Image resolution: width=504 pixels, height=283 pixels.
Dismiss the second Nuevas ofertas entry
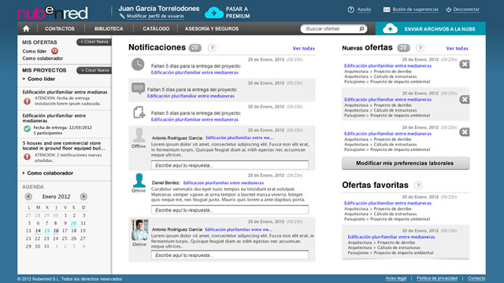(x=464, y=100)
